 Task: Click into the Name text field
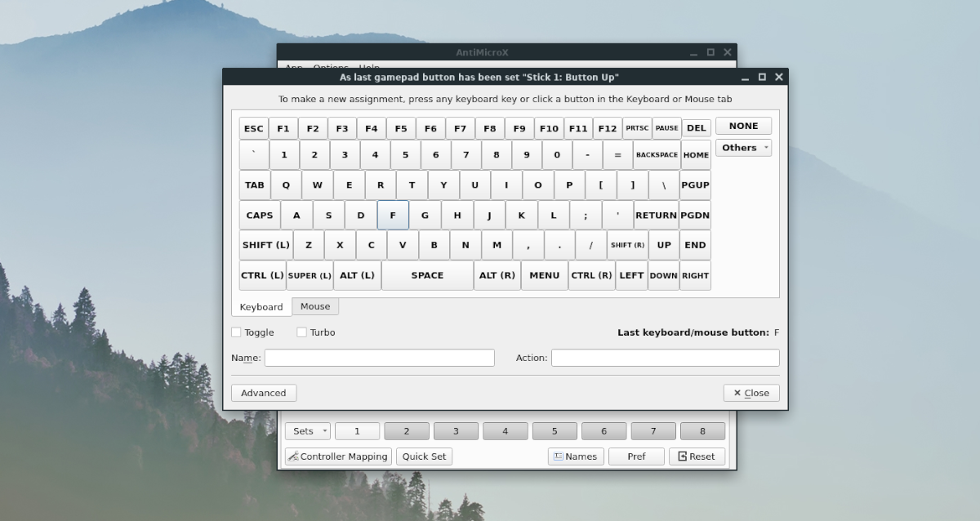click(x=379, y=358)
